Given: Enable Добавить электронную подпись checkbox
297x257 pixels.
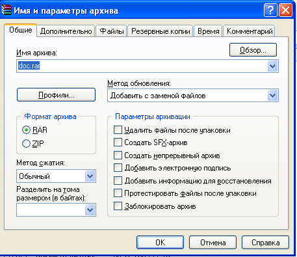Looking at the screenshot, I should [118, 168].
